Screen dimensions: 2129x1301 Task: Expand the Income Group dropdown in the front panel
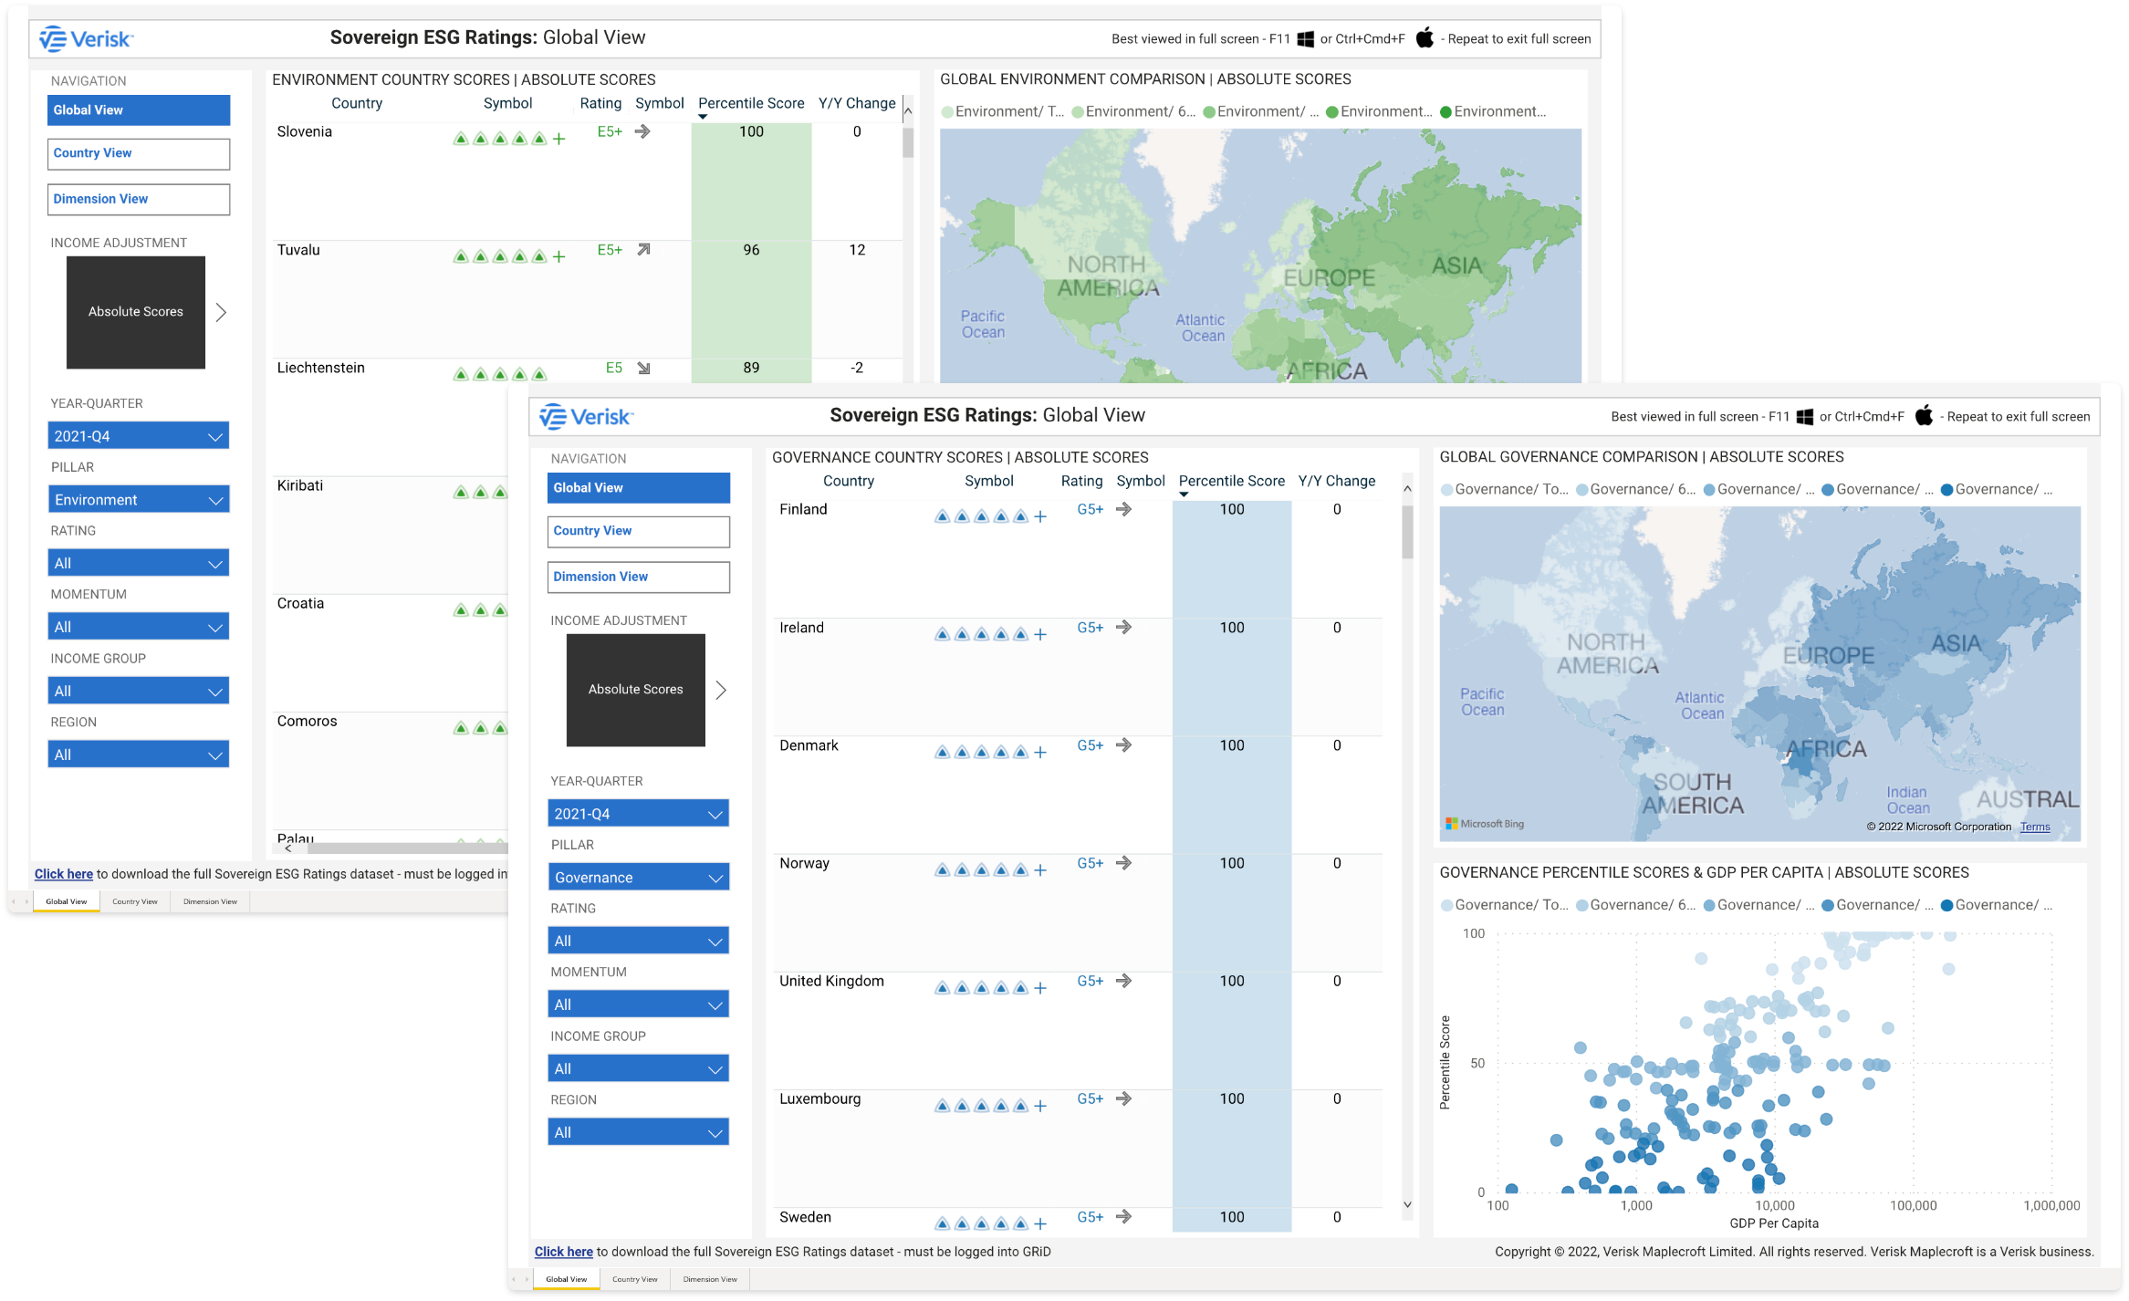(638, 1068)
